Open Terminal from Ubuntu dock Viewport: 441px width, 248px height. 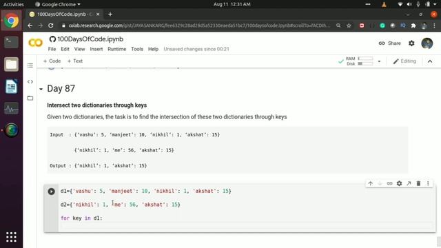(x=11, y=43)
